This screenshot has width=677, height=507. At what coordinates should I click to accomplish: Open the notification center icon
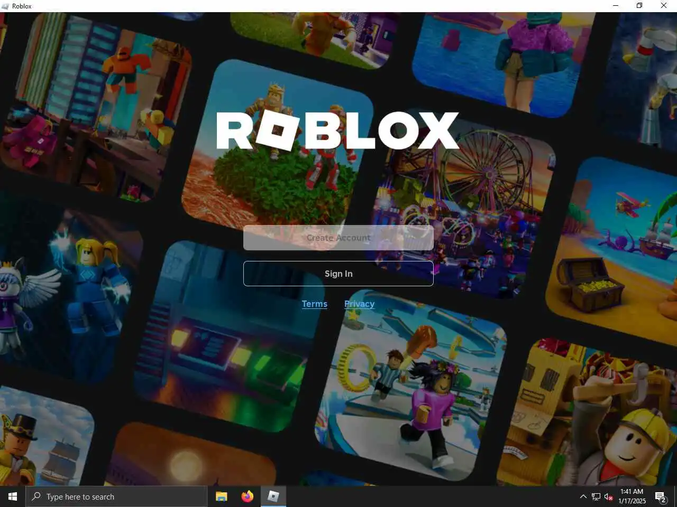pyautogui.click(x=661, y=496)
